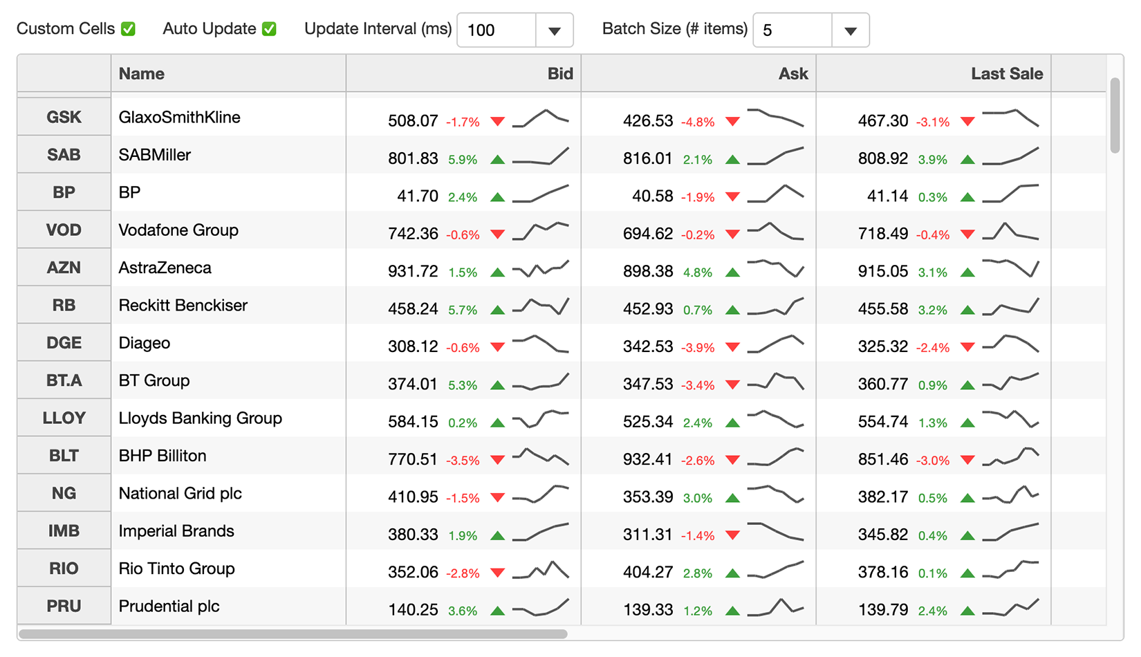Select the BT.A row header
Screen dimensions: 1141x657
pyautogui.click(x=64, y=380)
